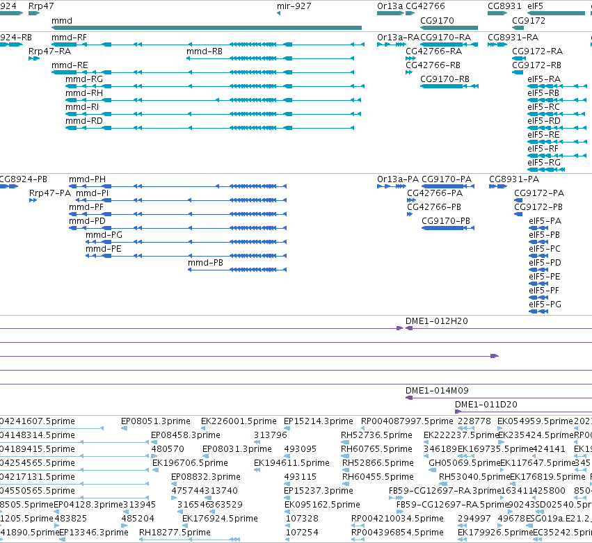The width and height of the screenshot is (592, 543).
Task: Open protein label mmd-PF
Action: pos(86,207)
